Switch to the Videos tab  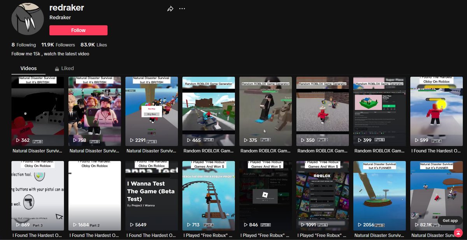(28, 68)
